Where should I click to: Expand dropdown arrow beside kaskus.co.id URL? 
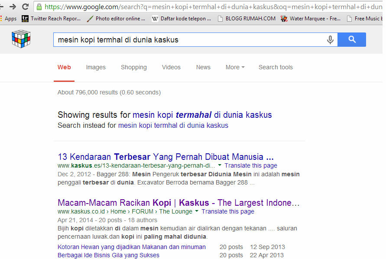[197, 211]
